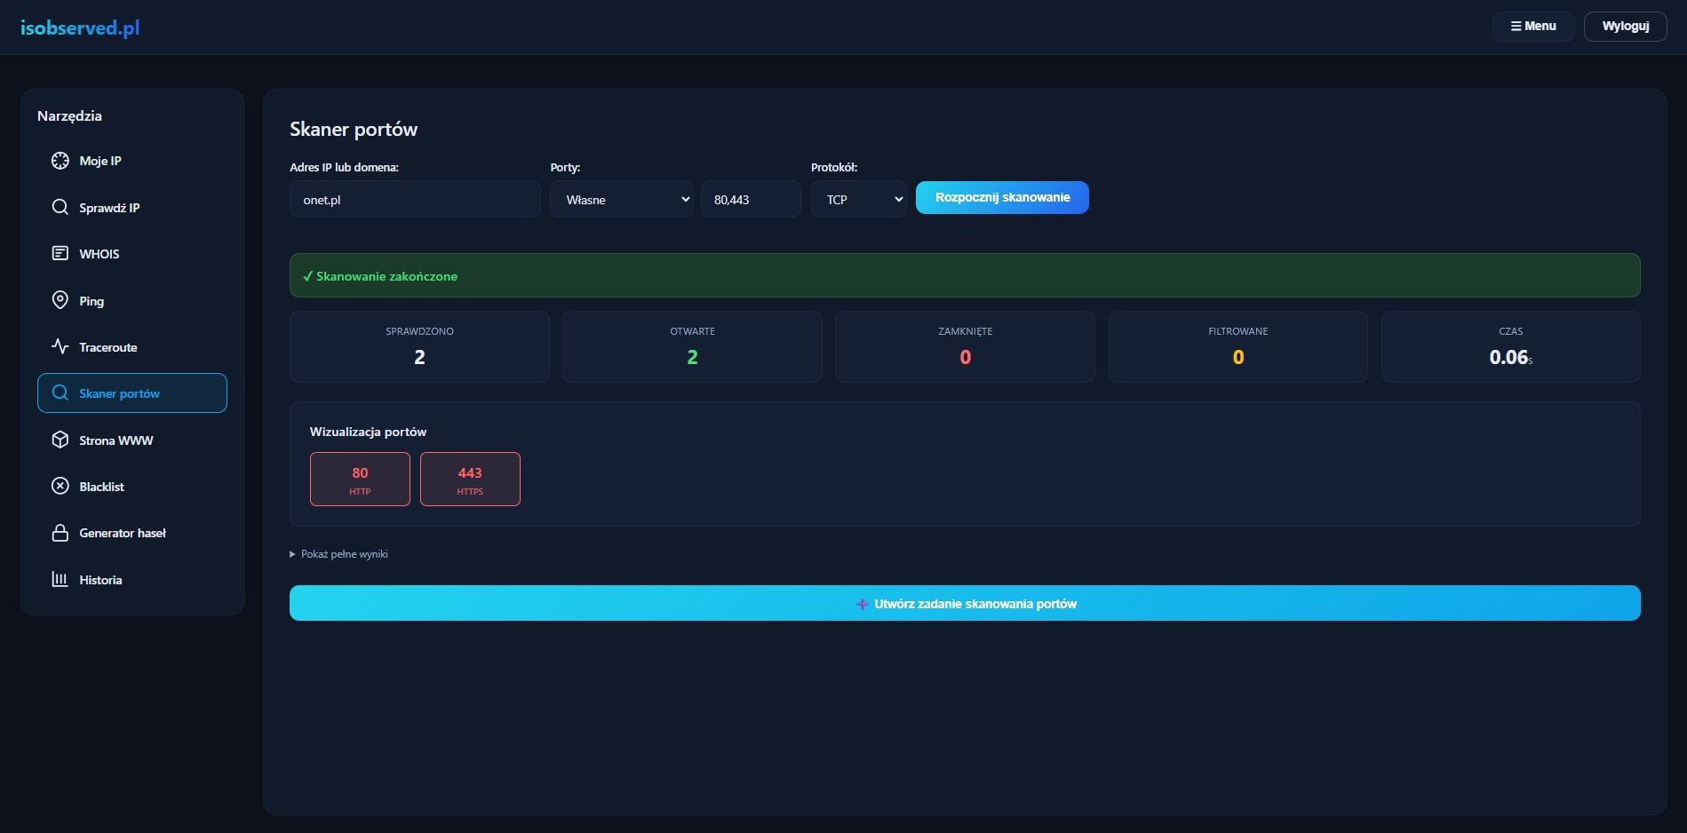Go to Sprawdź IP in sidebar
The height and width of the screenshot is (833, 1687).
pyautogui.click(x=132, y=207)
